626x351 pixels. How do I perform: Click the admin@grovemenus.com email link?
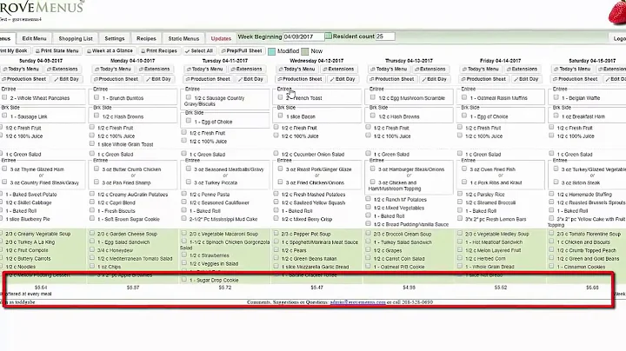click(357, 302)
